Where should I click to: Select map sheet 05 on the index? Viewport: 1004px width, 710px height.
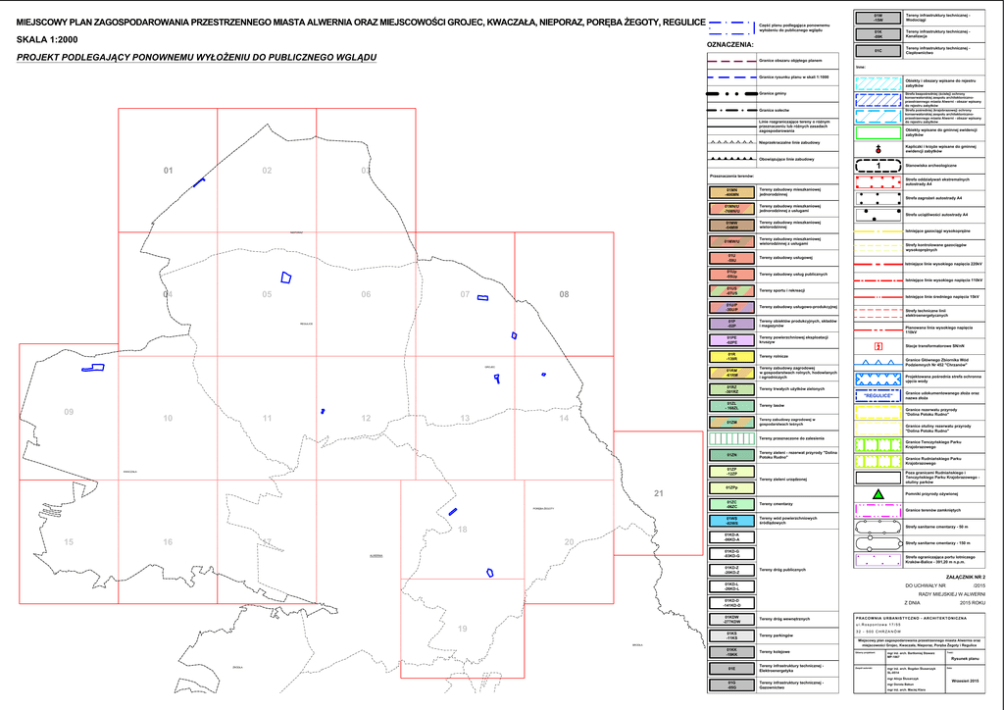267,294
